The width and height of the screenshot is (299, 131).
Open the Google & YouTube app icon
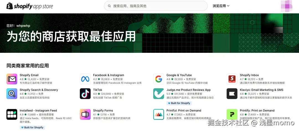pyautogui.click(x=158, y=79)
